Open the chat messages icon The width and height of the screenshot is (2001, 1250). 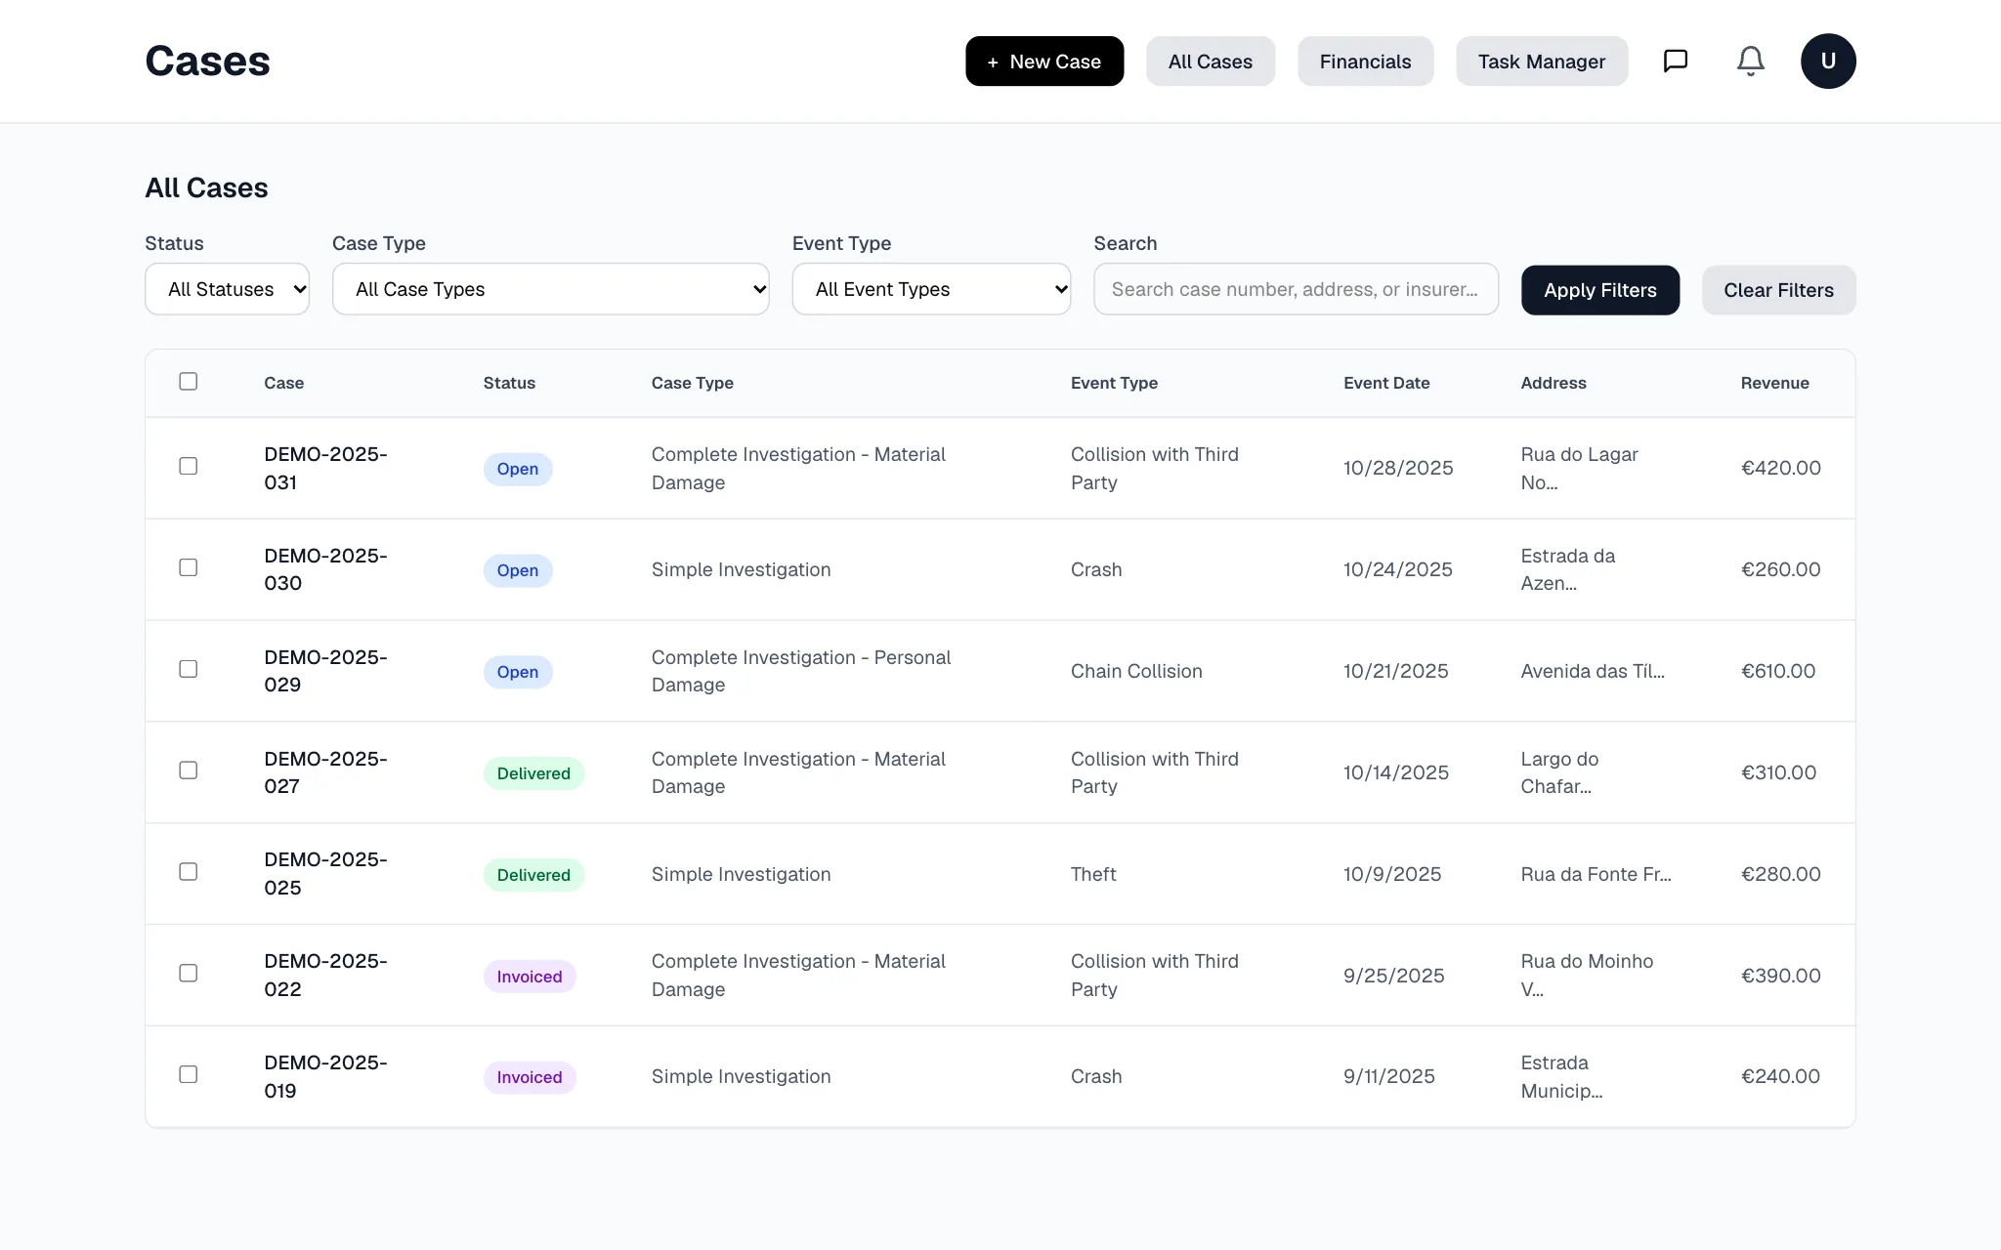tap(1676, 62)
